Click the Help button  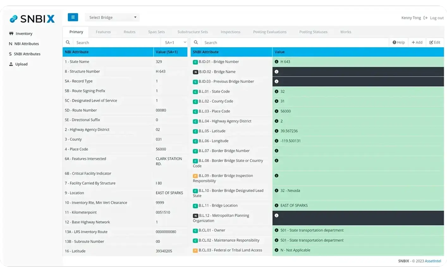399,42
